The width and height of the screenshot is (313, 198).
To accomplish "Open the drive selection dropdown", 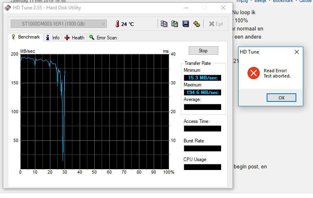I will click(x=59, y=24).
